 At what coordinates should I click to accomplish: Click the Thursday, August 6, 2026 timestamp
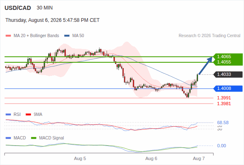(x=53, y=20)
